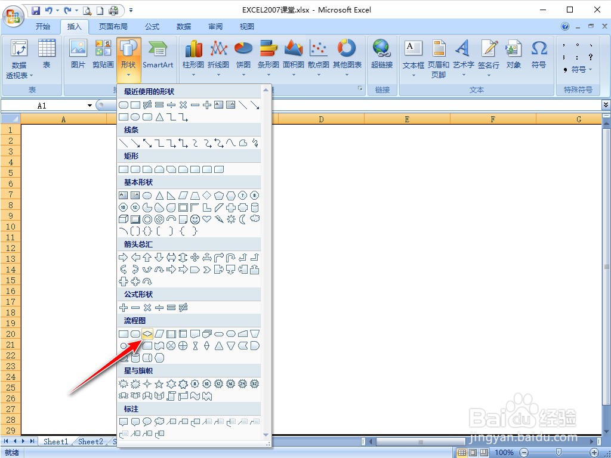The image size is (611, 458).
Task: Switch to the 开始 (Home) tab
Action: [43, 26]
